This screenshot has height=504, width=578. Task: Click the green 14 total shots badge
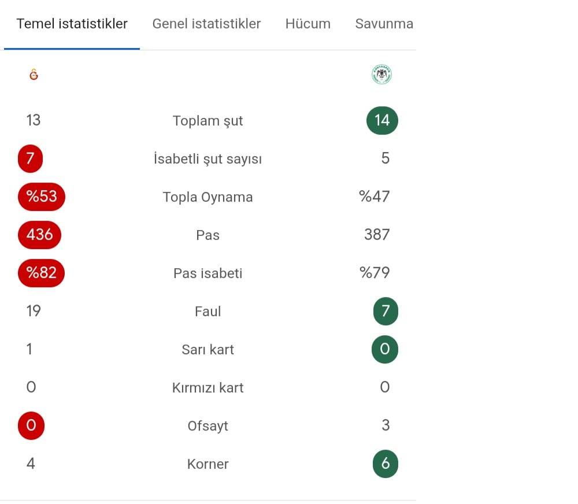tap(382, 120)
